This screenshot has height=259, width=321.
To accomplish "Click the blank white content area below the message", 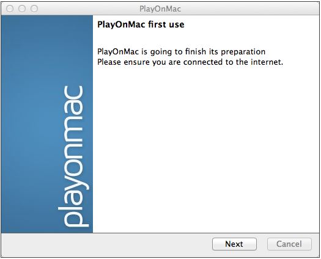I will 205,149.
